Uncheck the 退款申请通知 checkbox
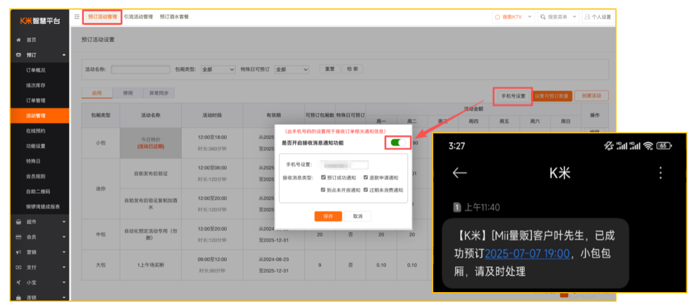697x308 pixels. [365, 178]
